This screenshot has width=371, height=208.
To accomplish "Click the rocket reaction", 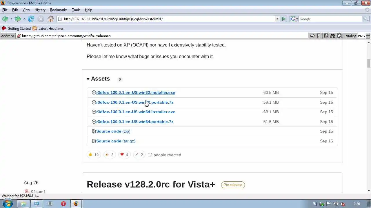I will 139,155.
